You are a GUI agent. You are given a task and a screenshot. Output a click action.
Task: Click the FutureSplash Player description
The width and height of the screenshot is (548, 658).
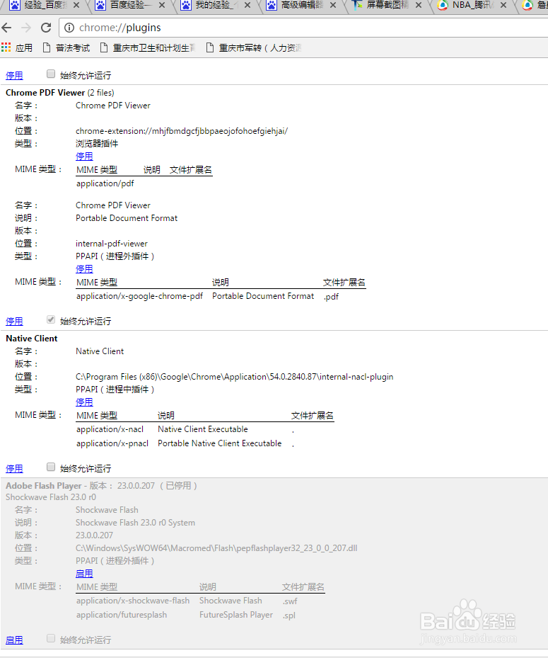click(x=236, y=615)
